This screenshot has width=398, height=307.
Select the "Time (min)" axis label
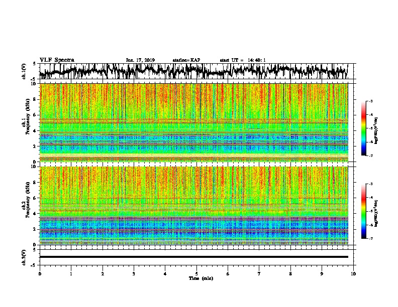point(201,278)
